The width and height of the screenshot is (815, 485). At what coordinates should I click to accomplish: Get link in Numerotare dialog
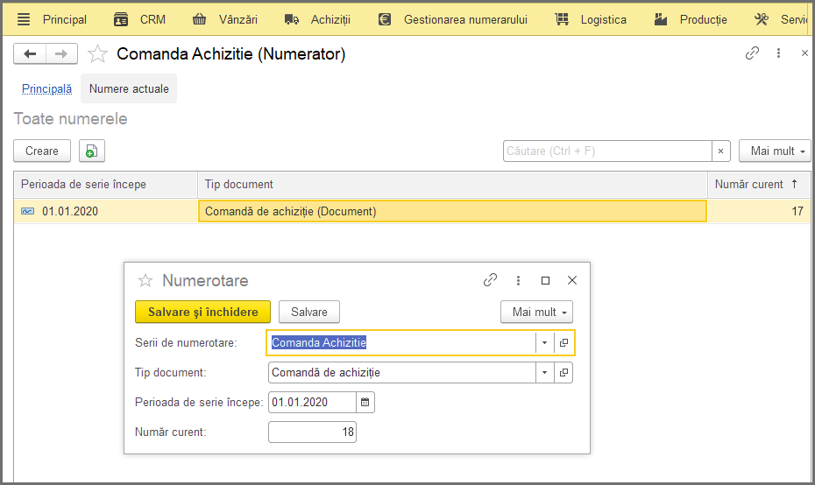click(490, 280)
